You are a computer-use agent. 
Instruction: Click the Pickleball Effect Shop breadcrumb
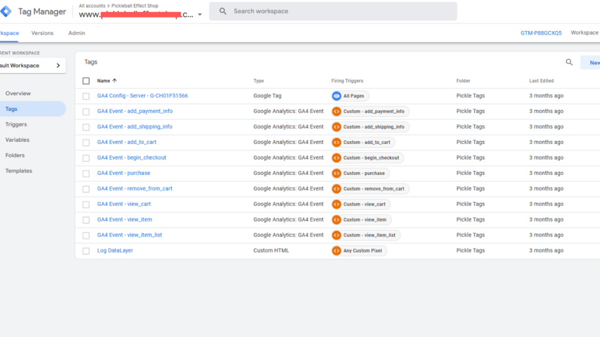click(x=135, y=6)
